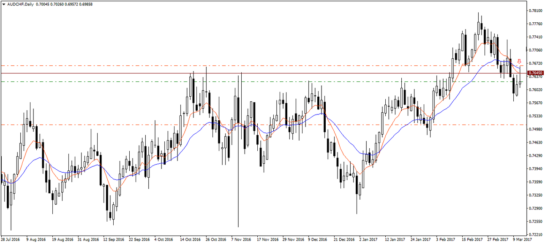The height and width of the screenshot is (244, 545).
Task: Click the 24 Jan 2017 date label
Action: (421, 239)
